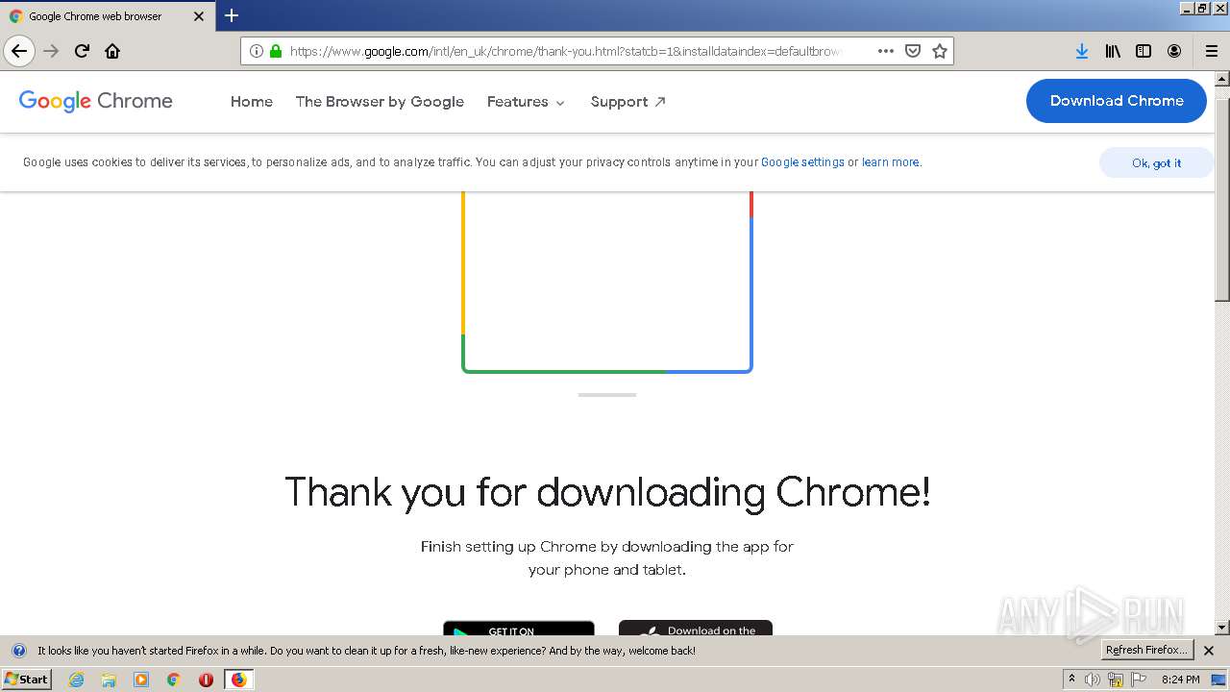Launch Chrome from the taskbar
The width and height of the screenshot is (1230, 692).
click(x=174, y=680)
